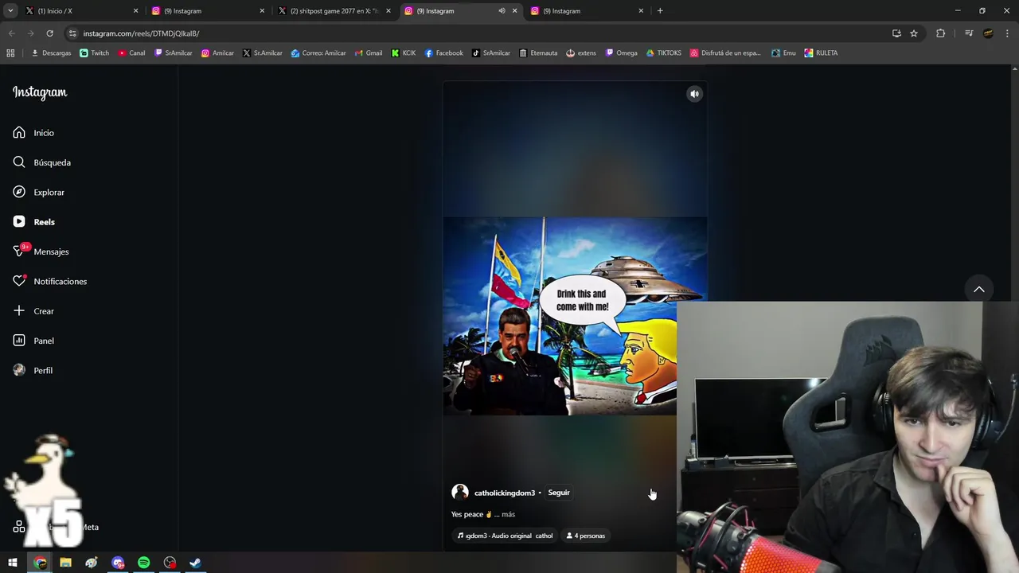View site information icon

(x=72, y=33)
